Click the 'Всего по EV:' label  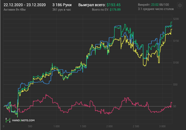pos(100,10)
